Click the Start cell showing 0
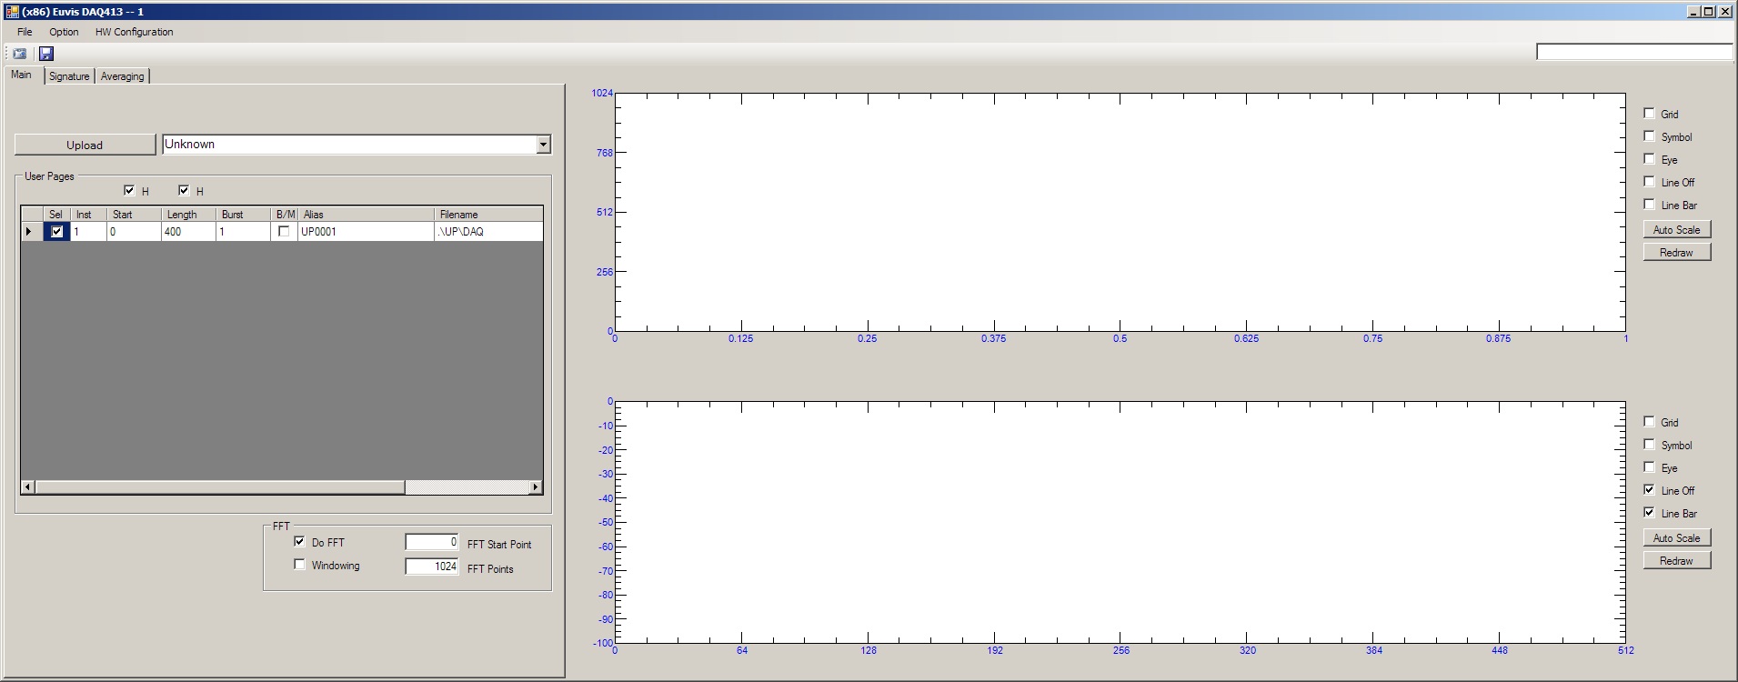Screen dimensions: 1738x682 point(134,232)
